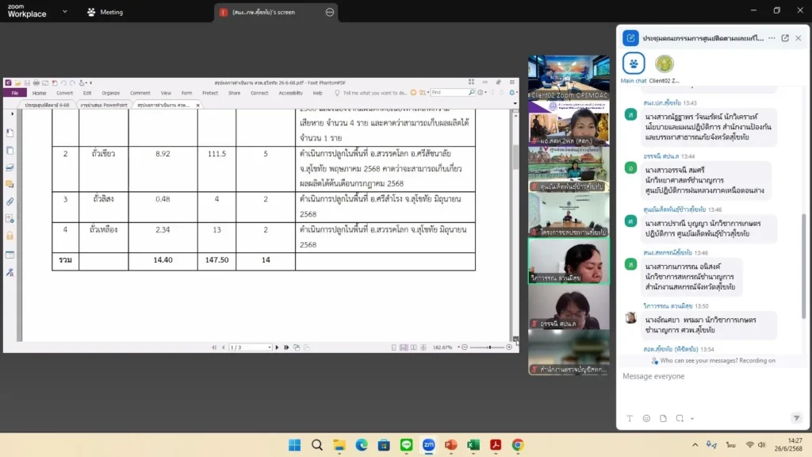Screen dimensions: 812x457
Task: Enable single page view mode
Action: click(394, 348)
